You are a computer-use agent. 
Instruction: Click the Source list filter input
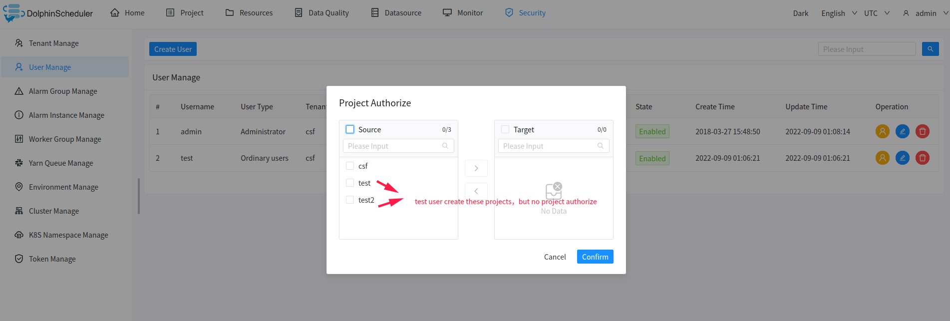point(398,146)
